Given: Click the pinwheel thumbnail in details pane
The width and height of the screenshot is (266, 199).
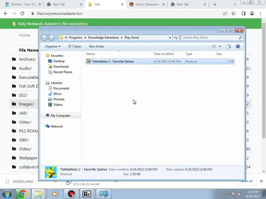Looking at the screenshot, I should coord(51,172).
